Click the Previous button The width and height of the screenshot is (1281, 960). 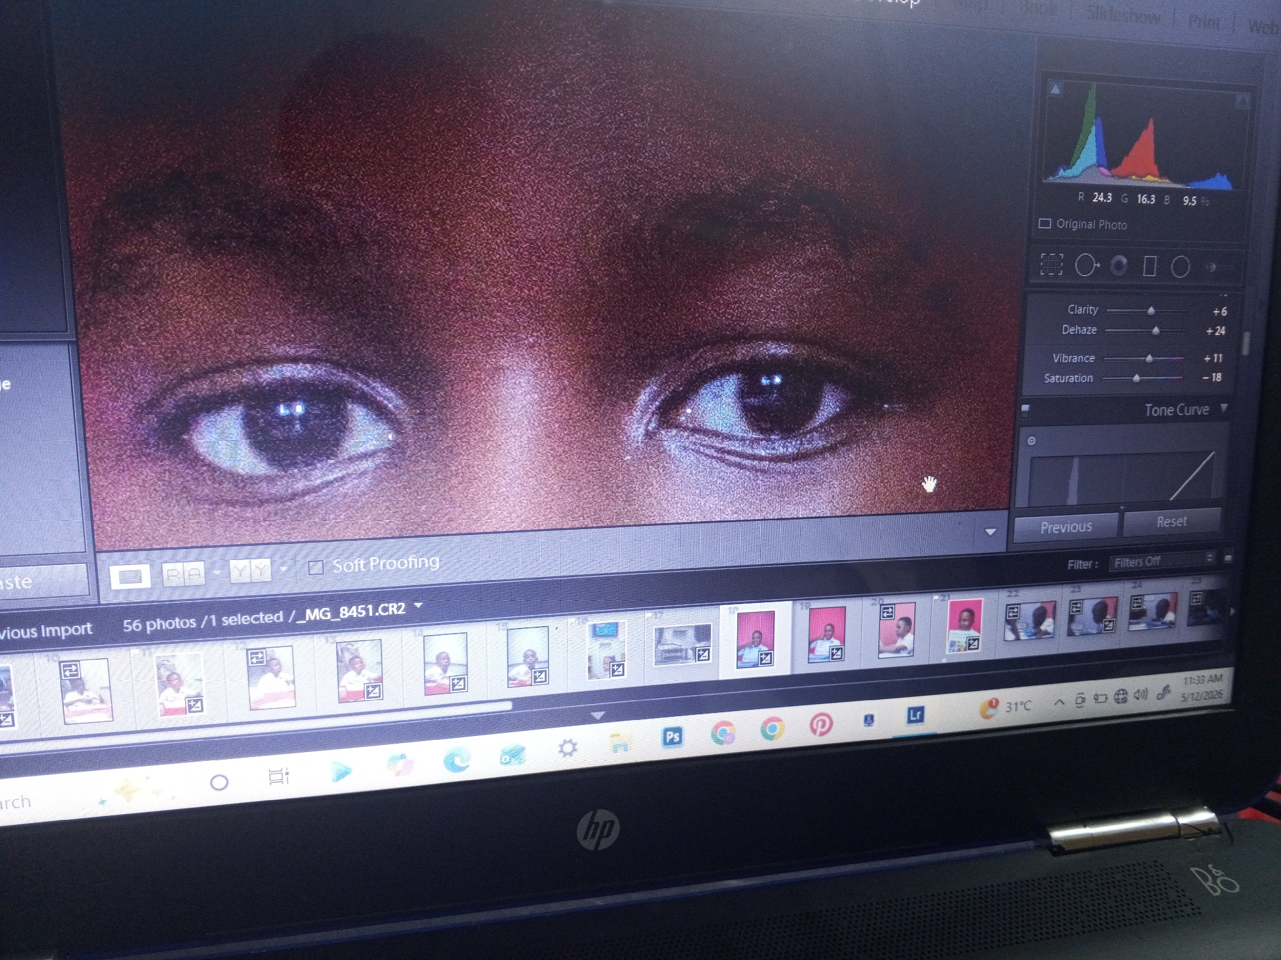click(1066, 527)
